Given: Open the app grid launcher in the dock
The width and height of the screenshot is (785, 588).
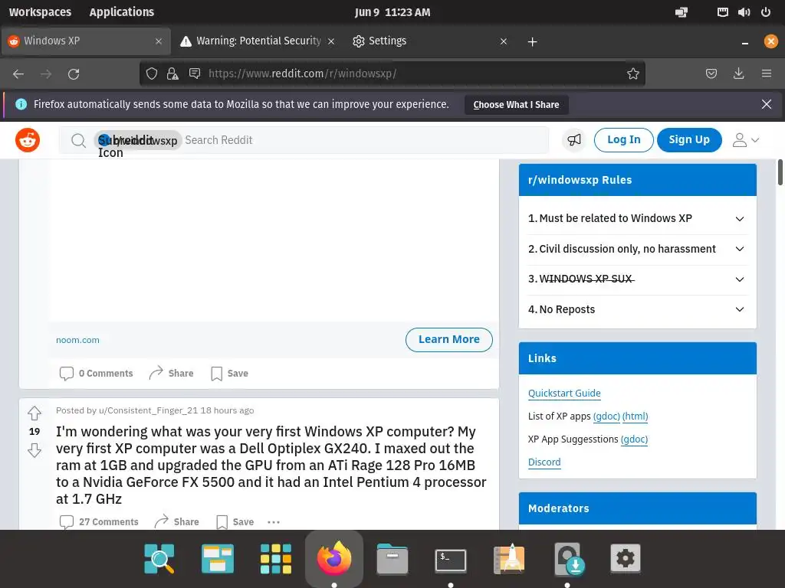Looking at the screenshot, I should click(276, 558).
